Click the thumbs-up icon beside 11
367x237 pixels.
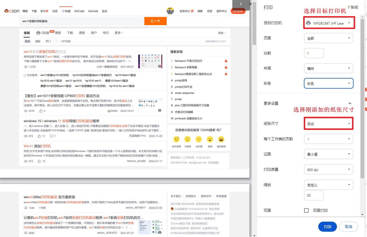tap(40, 136)
